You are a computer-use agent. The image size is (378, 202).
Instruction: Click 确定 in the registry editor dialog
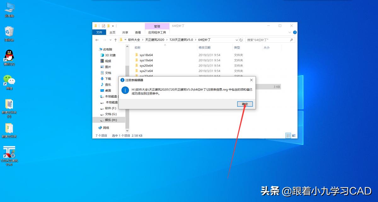[245, 104]
